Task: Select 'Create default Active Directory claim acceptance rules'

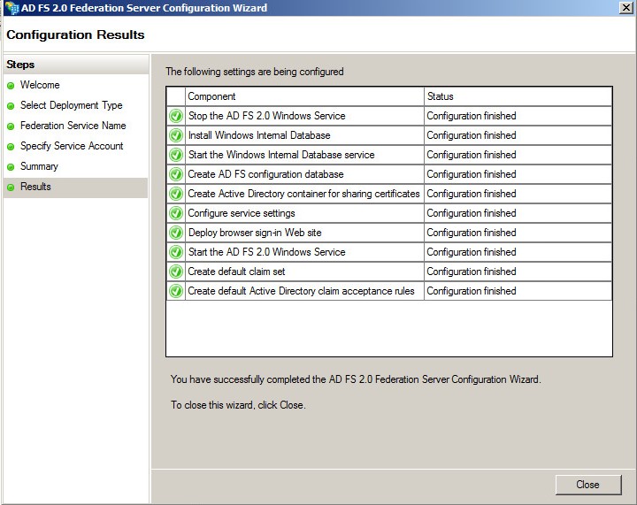Action: (389, 292)
